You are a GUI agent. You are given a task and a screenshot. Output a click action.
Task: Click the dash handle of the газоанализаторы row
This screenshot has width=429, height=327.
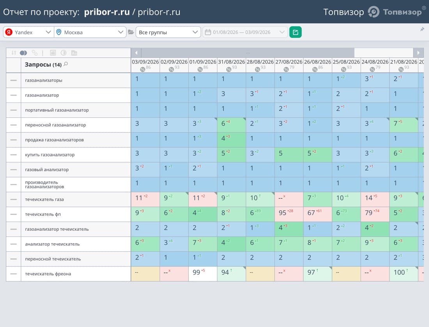pos(13,80)
